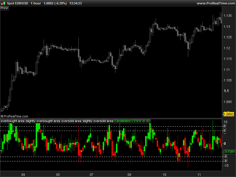Image resolution: width=236 pixels, height=177 pixels.
Task: Click the 1.0892 (-0.39%) quote in the header
Action: tap(55, 3)
